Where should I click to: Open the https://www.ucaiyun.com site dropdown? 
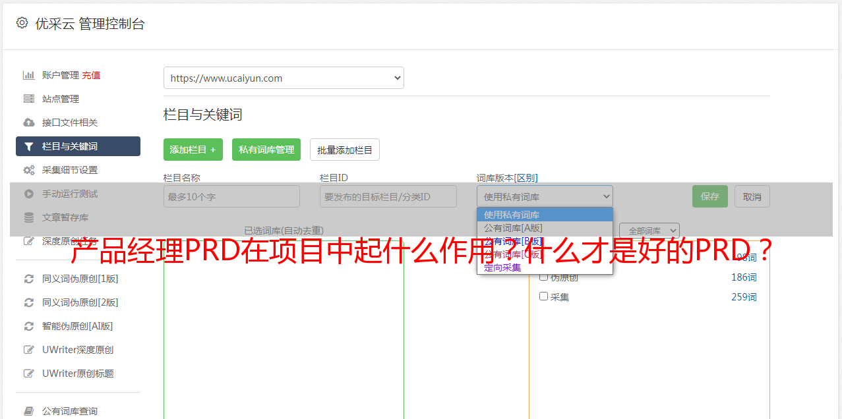pos(284,78)
